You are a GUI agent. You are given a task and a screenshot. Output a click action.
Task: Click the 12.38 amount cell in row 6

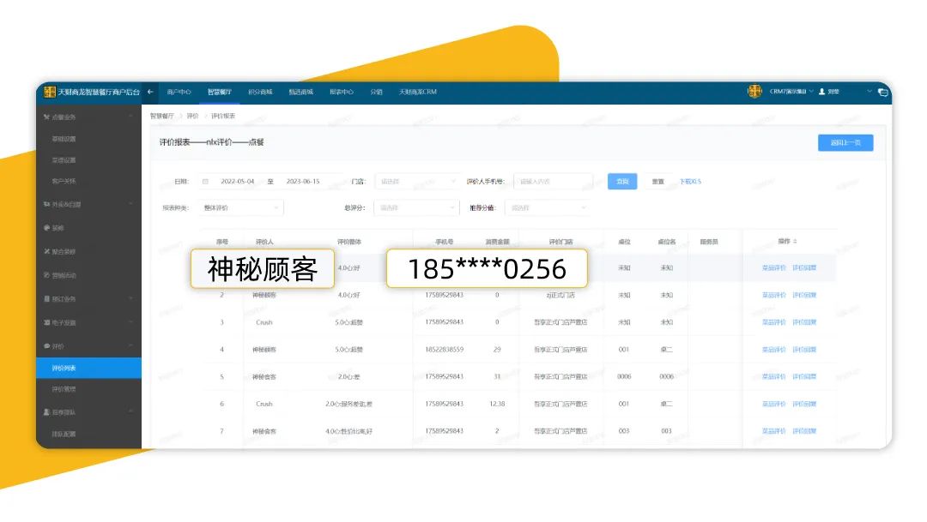(x=497, y=404)
